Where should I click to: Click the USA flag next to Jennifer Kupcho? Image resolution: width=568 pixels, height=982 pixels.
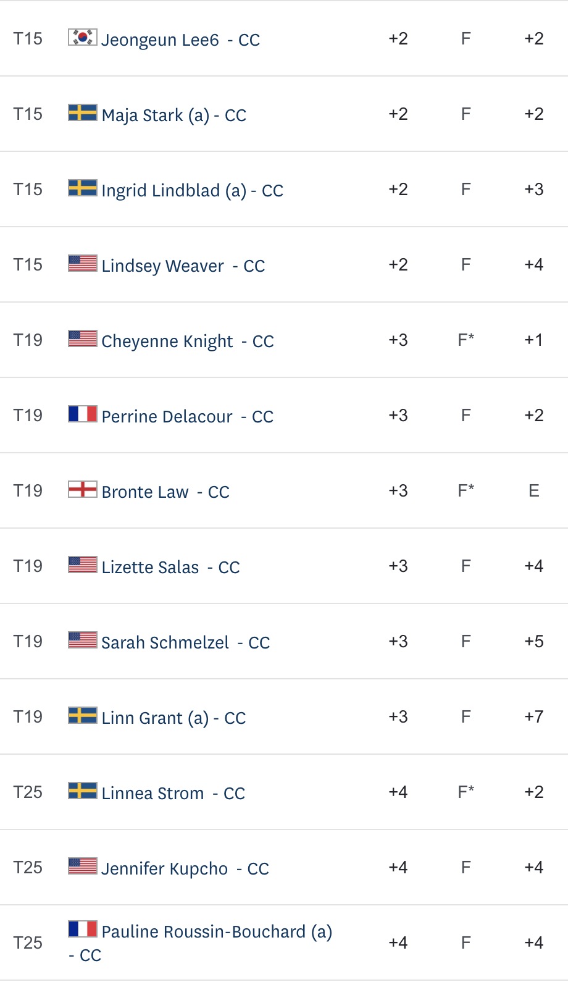pyautogui.click(x=82, y=866)
